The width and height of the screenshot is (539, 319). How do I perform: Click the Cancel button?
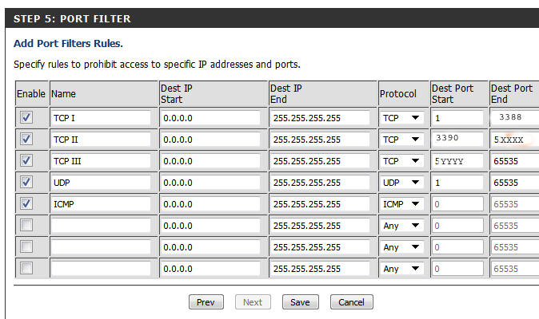point(352,302)
